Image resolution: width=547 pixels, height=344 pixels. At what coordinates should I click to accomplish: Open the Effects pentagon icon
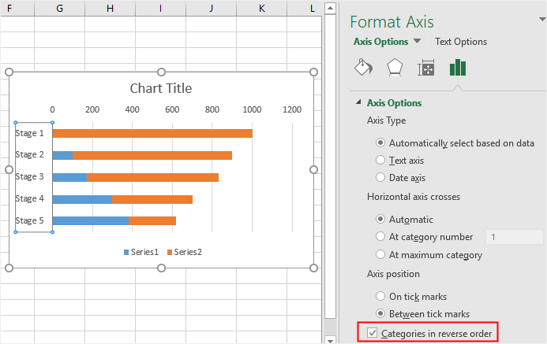(x=395, y=68)
